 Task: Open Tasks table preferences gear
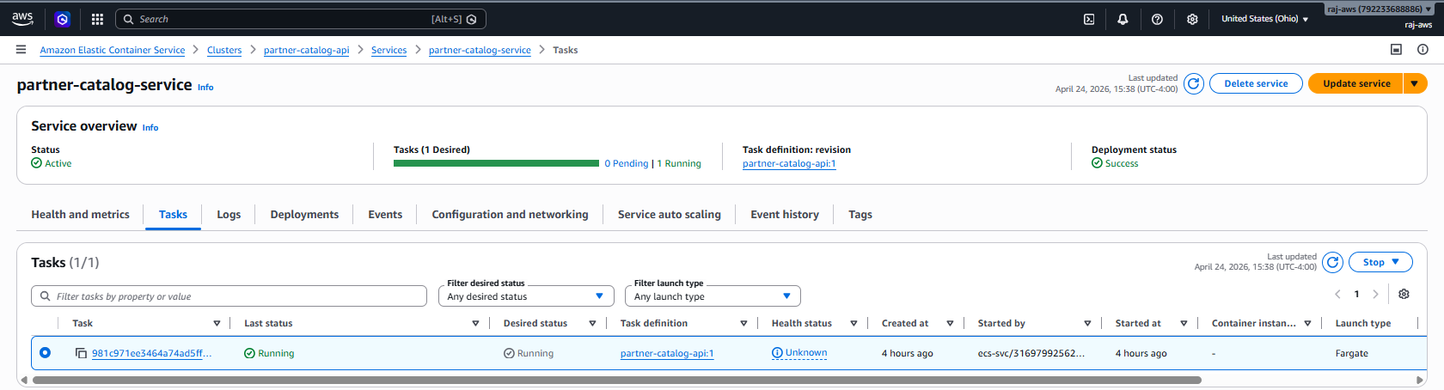click(x=1404, y=294)
